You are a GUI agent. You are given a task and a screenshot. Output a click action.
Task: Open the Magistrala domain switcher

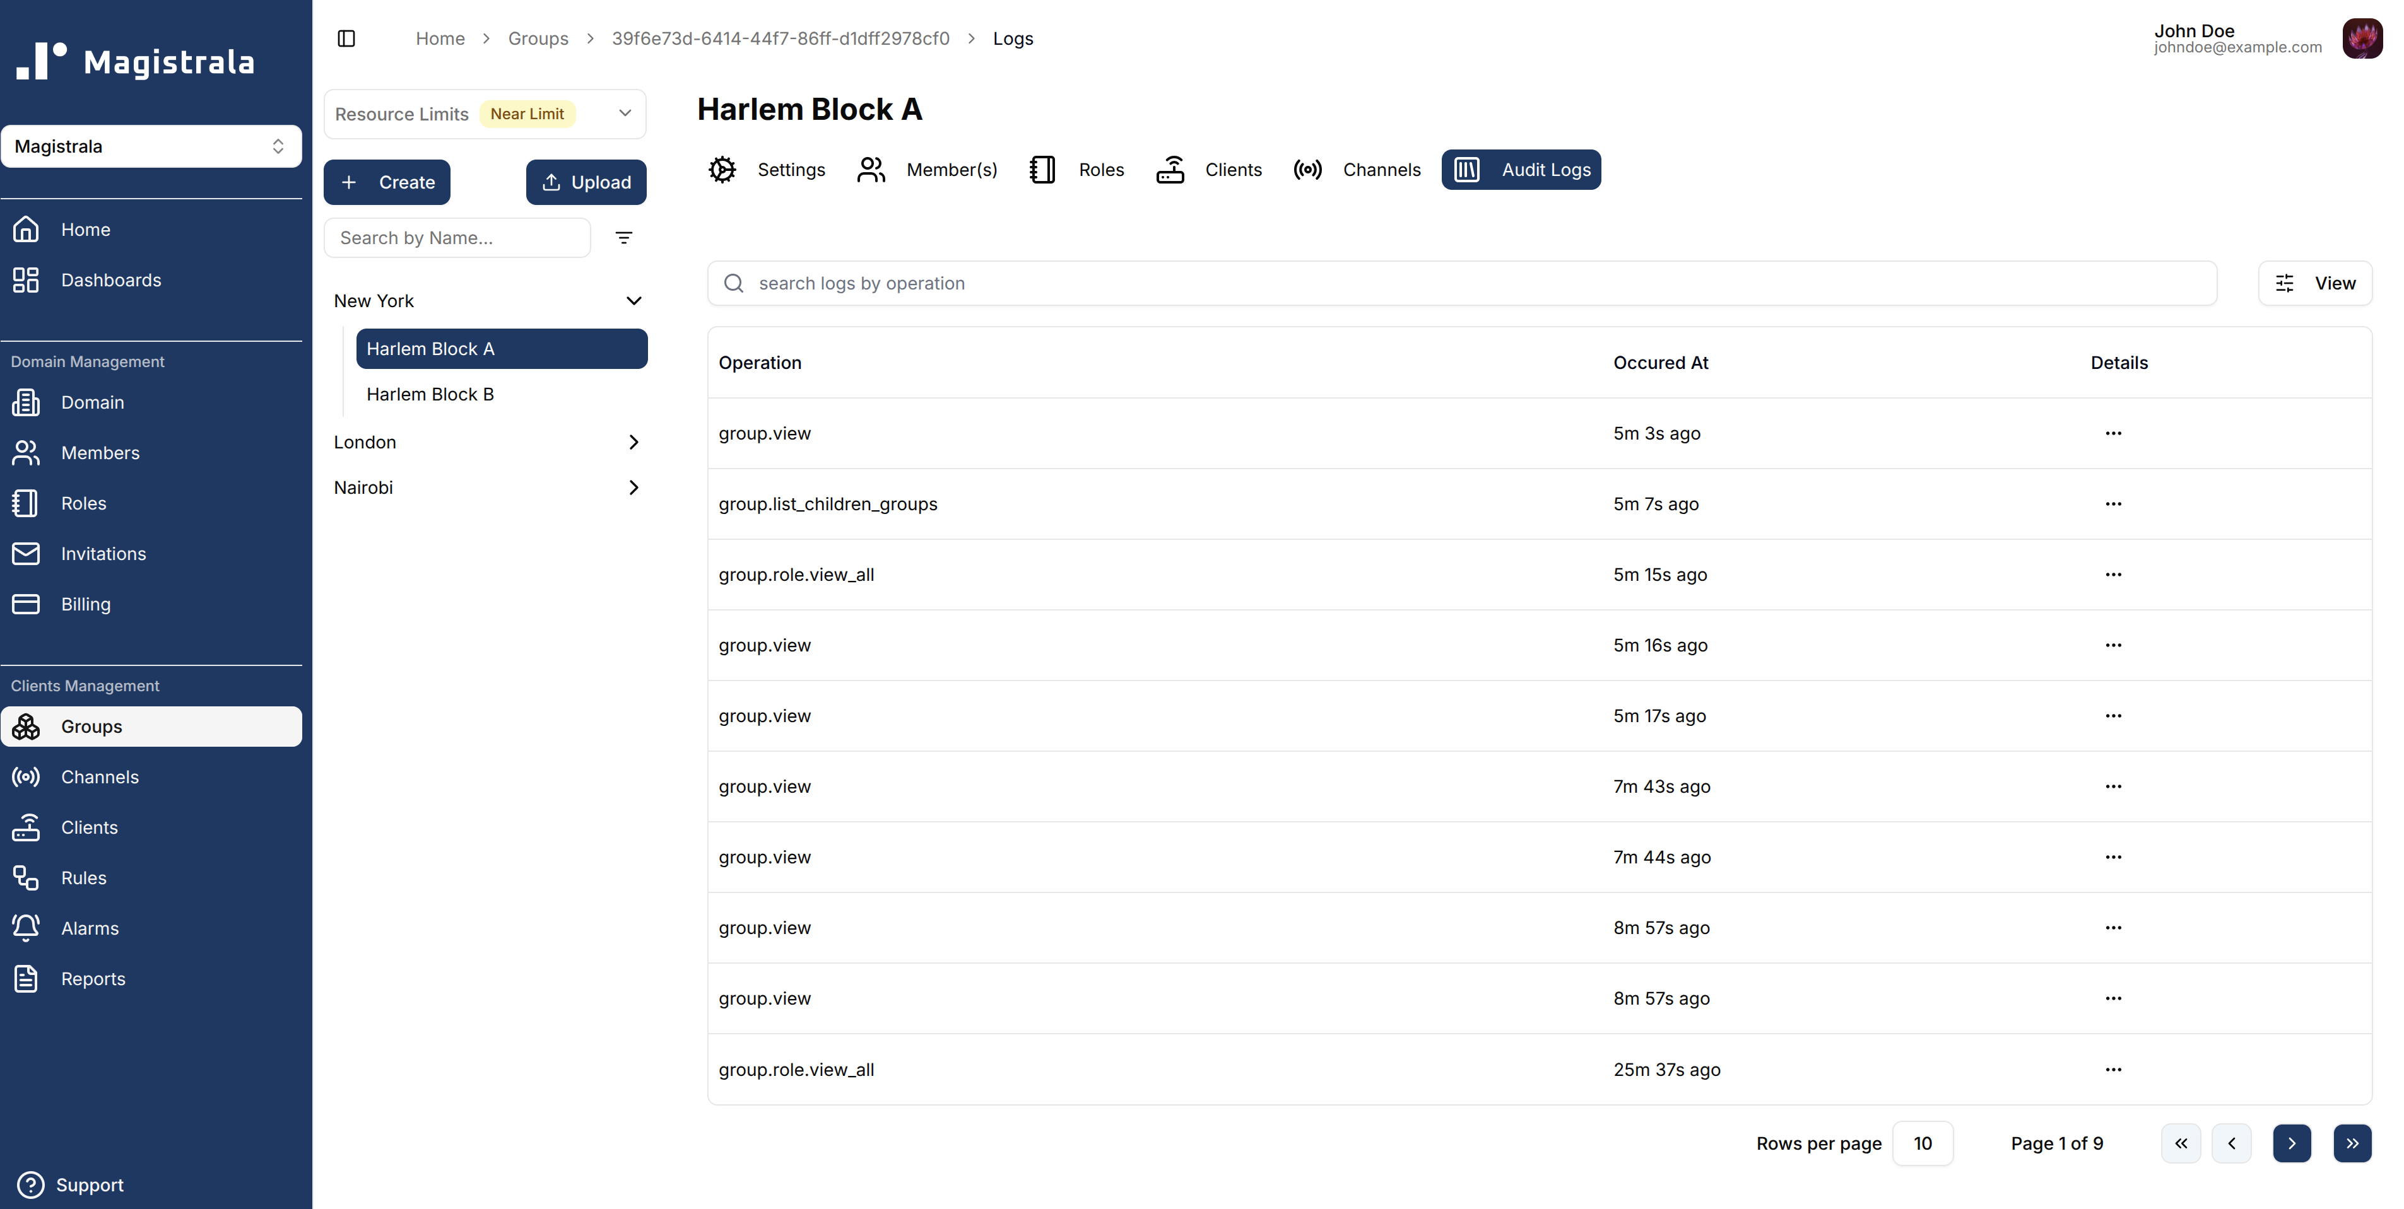click(151, 146)
